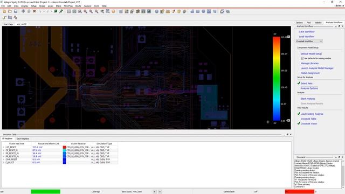Click the Undo arrow icon
The width and height of the screenshot is (345, 194).
[x=40, y=11]
